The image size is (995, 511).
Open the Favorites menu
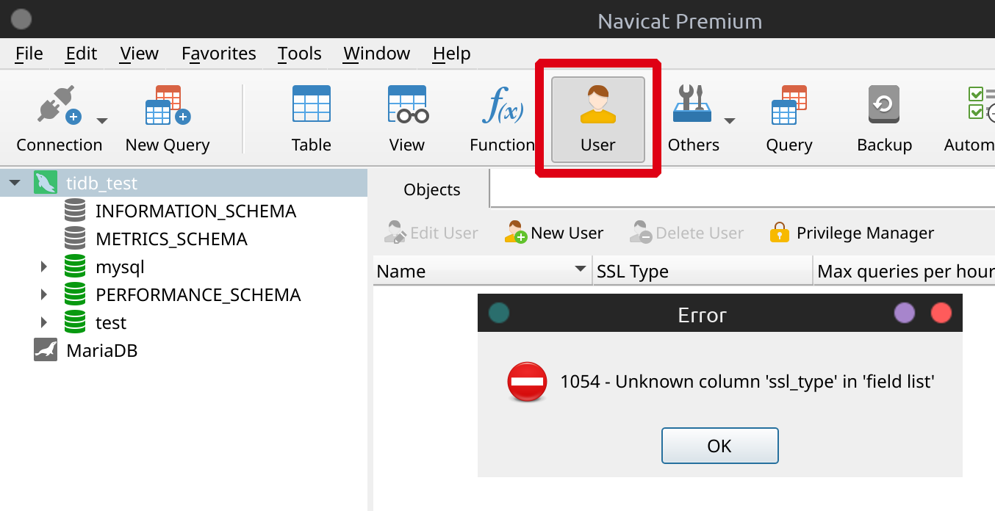(218, 54)
